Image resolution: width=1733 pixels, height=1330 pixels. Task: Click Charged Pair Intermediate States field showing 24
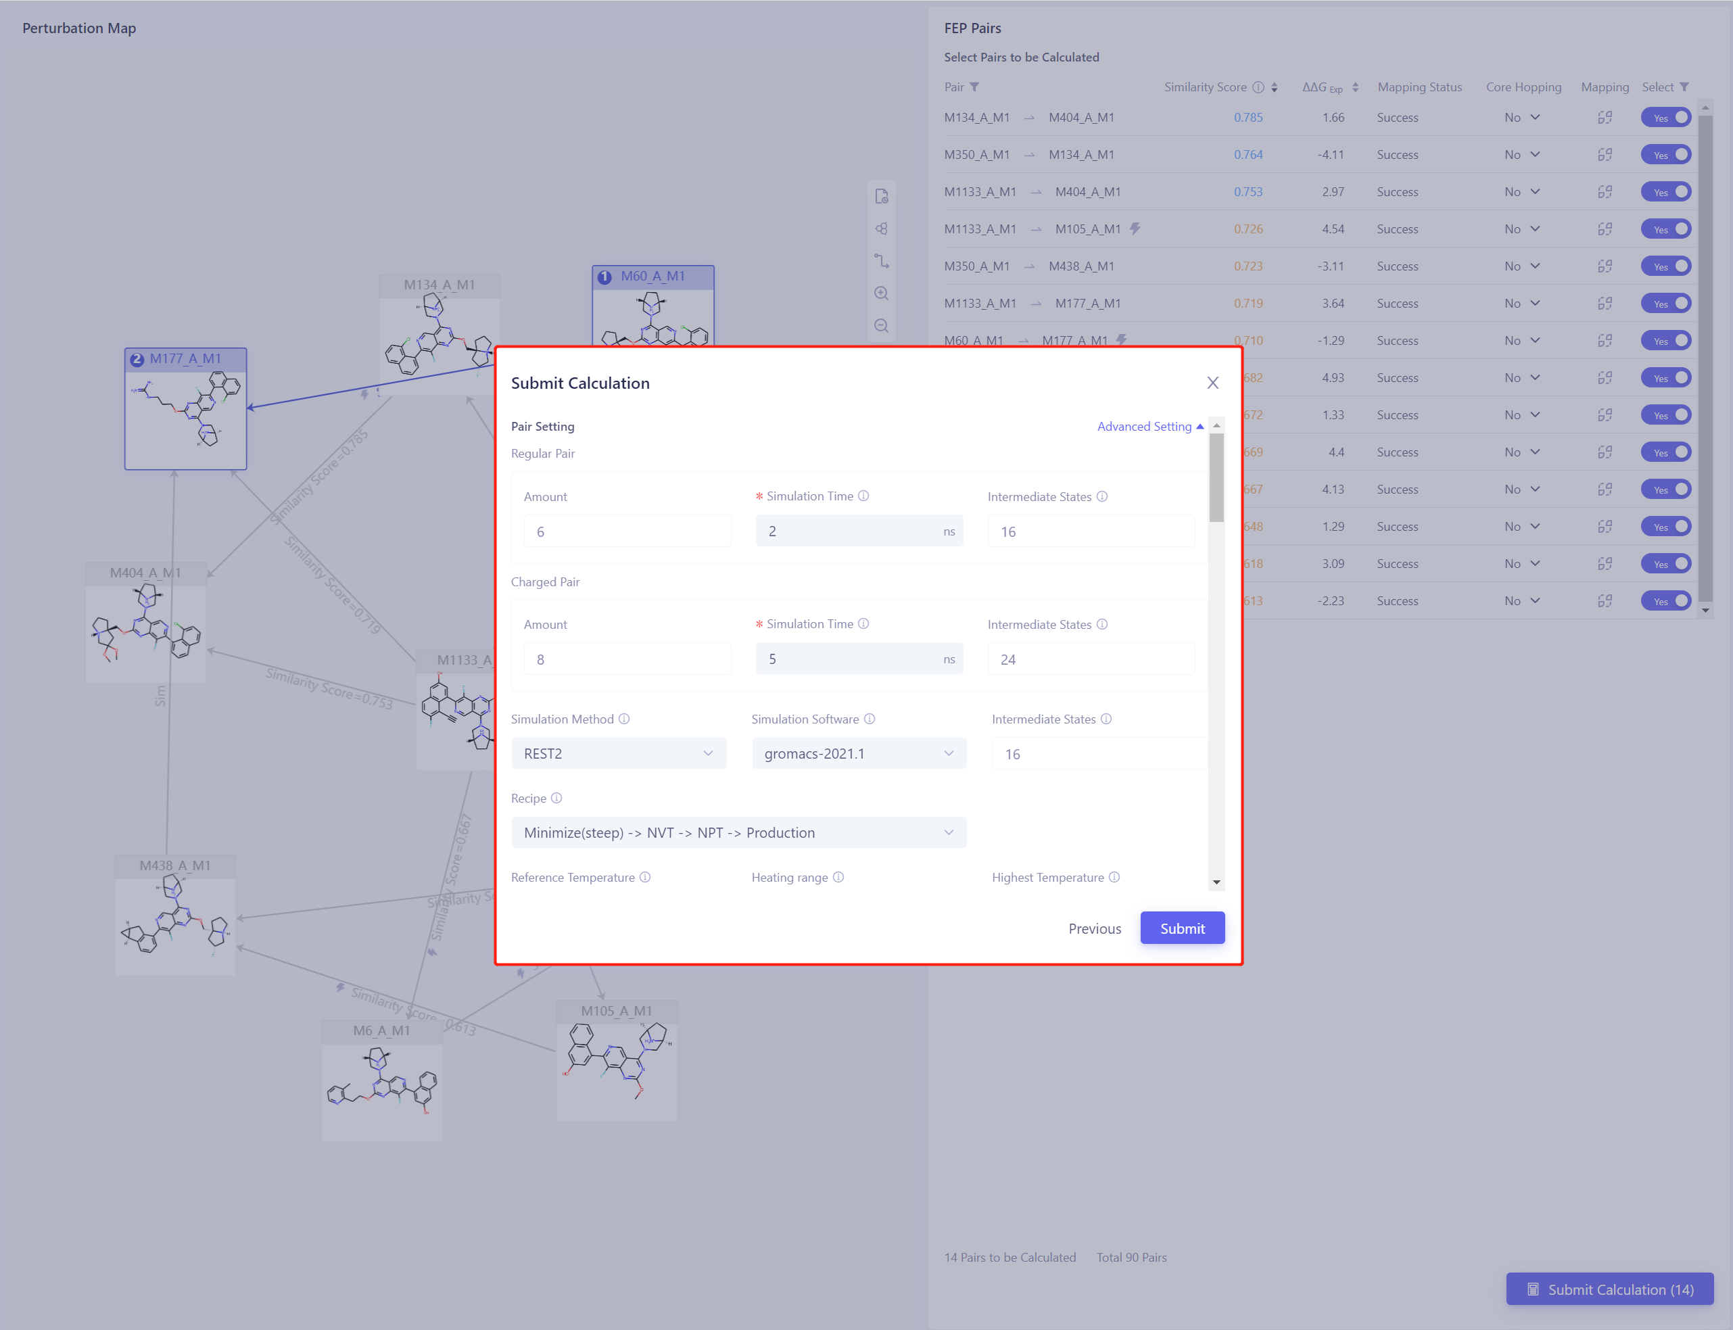click(x=1091, y=659)
